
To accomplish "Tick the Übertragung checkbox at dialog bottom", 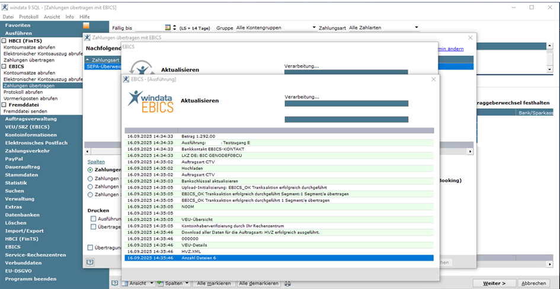I will [x=91, y=247].
